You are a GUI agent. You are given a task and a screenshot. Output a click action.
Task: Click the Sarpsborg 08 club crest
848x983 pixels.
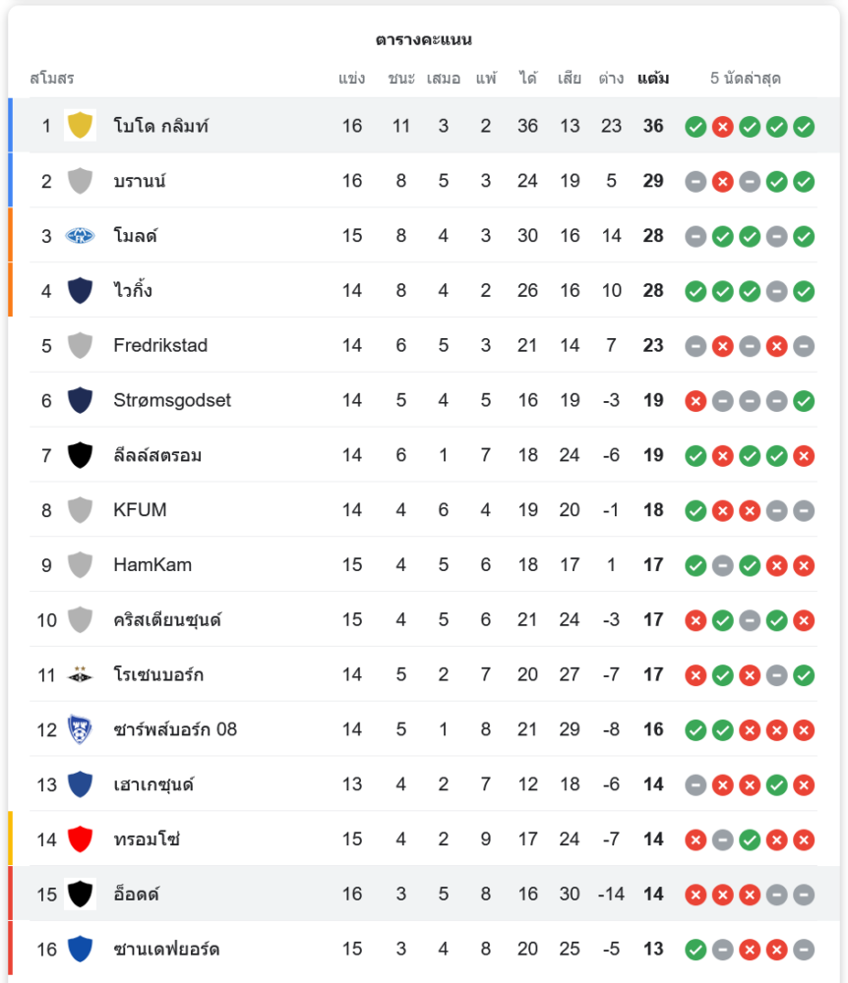click(81, 729)
